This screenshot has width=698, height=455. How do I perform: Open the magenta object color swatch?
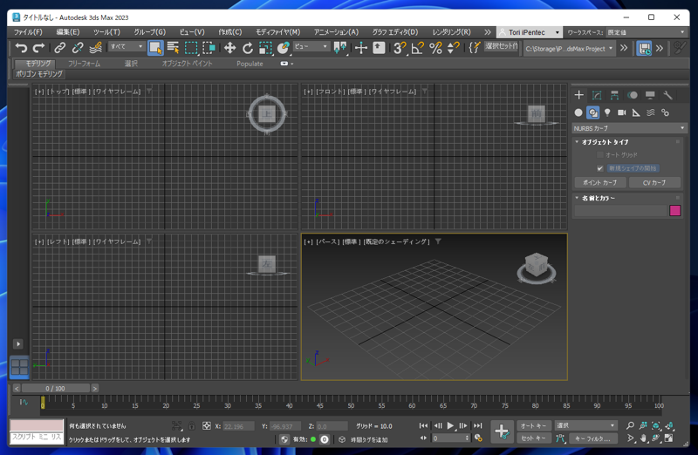[674, 210]
